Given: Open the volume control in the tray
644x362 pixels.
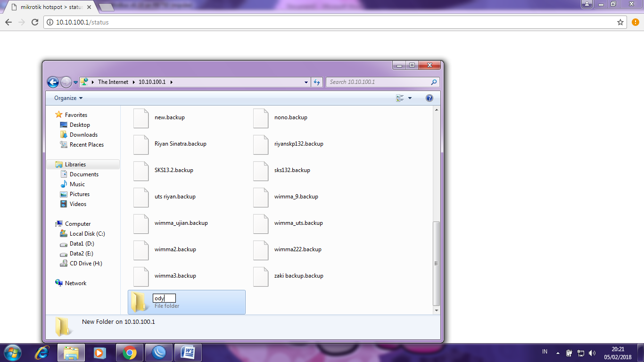Looking at the screenshot, I should [592, 352].
